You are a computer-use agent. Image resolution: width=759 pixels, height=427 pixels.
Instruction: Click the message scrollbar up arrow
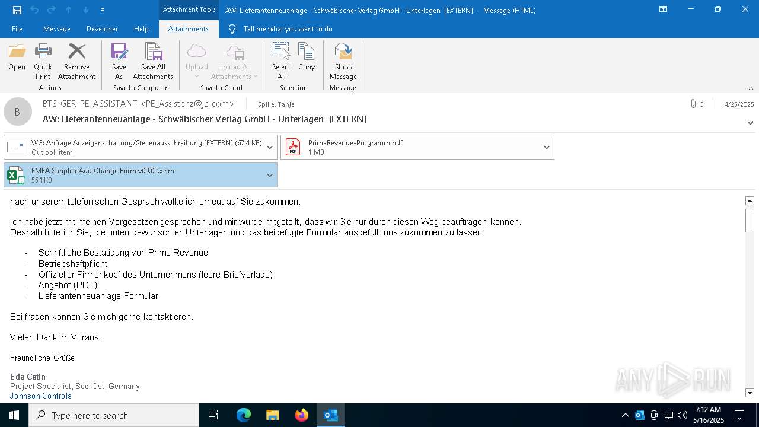click(750, 201)
